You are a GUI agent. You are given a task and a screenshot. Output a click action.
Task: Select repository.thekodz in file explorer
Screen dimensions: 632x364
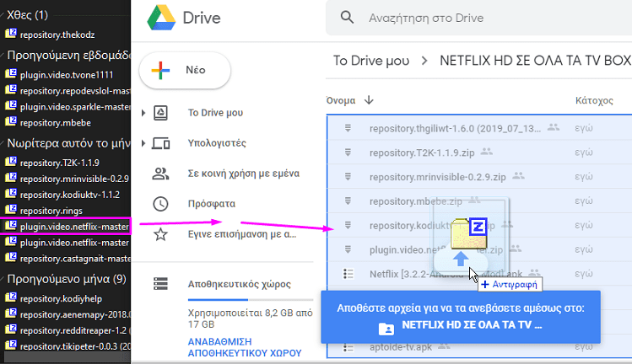[57, 35]
